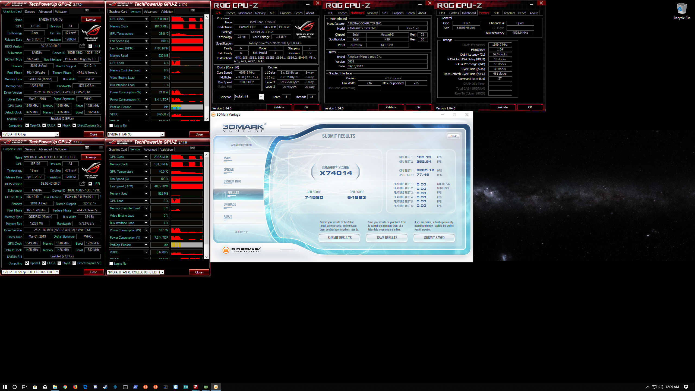Click BIOS share icon beside 86.02.4C.00.01
This screenshot has width=695, height=391.
tap(82, 184)
